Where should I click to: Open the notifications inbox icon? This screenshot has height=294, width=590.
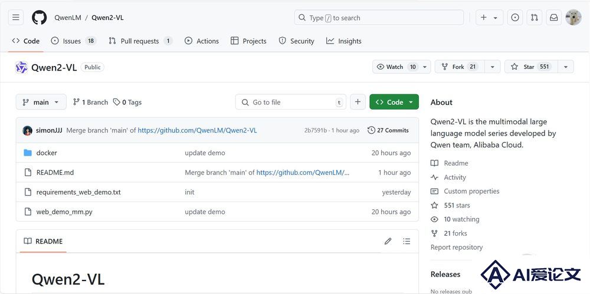(554, 18)
